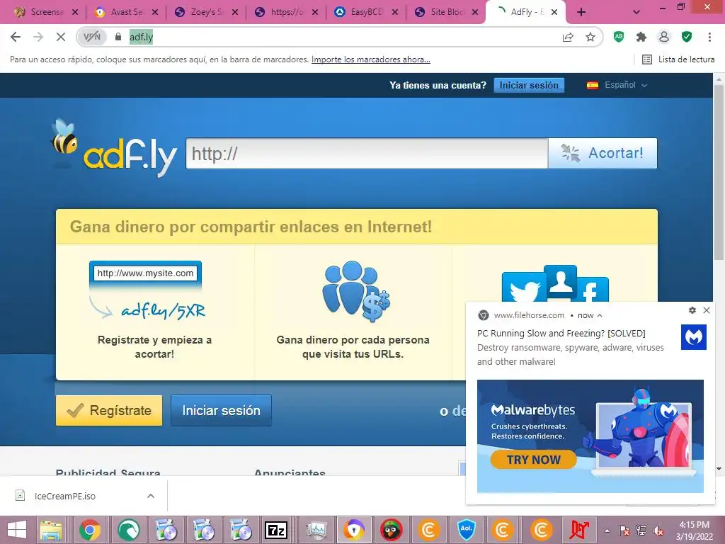Open the clock showing 4:15 PM
This screenshot has height=544, width=725.
[694, 531]
